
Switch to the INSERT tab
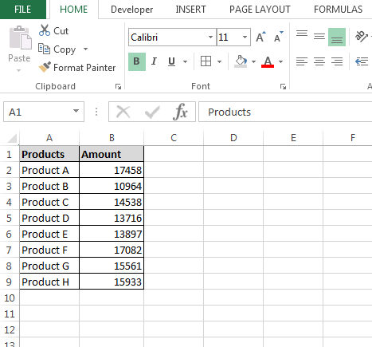click(190, 10)
